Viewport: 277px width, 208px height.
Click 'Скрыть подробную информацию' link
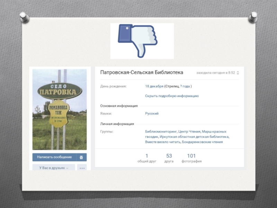click(172, 96)
